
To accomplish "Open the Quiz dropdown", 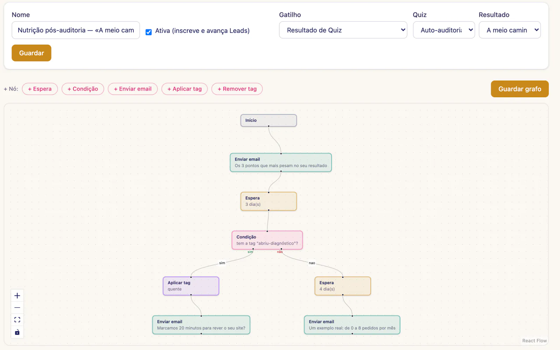I will (x=444, y=30).
